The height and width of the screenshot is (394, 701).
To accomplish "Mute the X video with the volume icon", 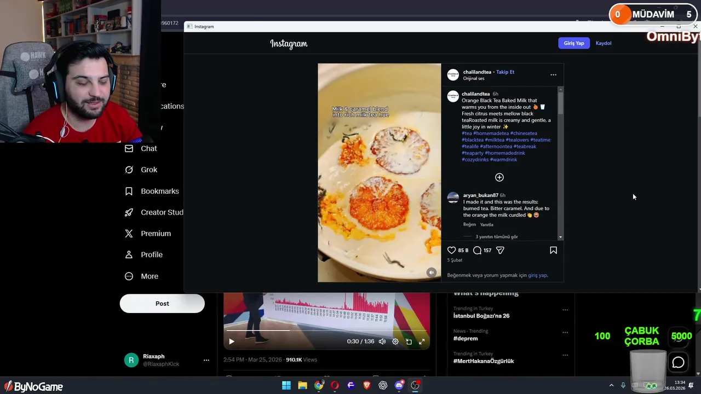I will [382, 341].
